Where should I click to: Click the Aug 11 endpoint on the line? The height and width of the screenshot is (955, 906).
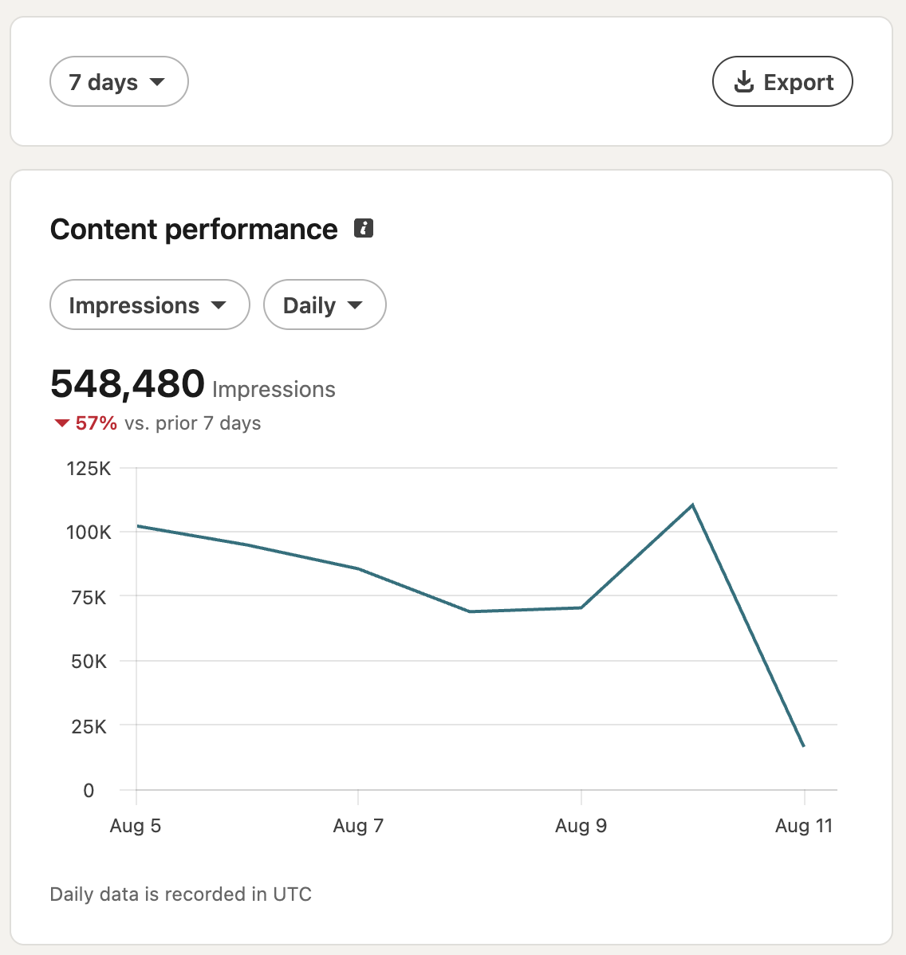[x=804, y=745]
